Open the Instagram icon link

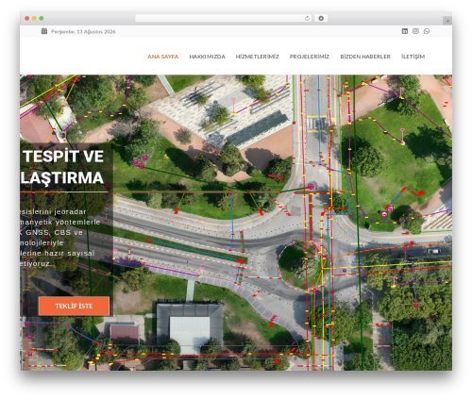415,31
